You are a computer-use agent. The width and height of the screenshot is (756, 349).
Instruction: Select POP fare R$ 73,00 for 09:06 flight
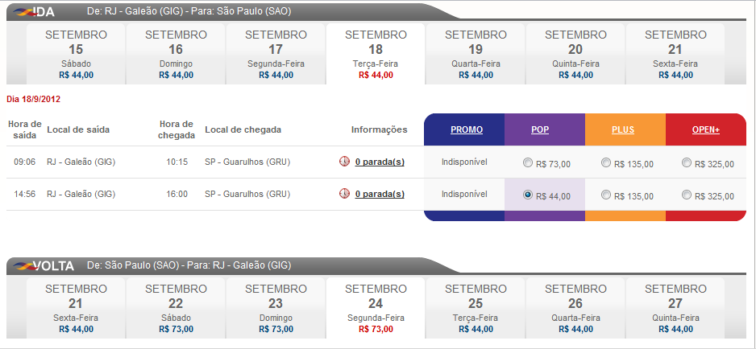click(528, 163)
